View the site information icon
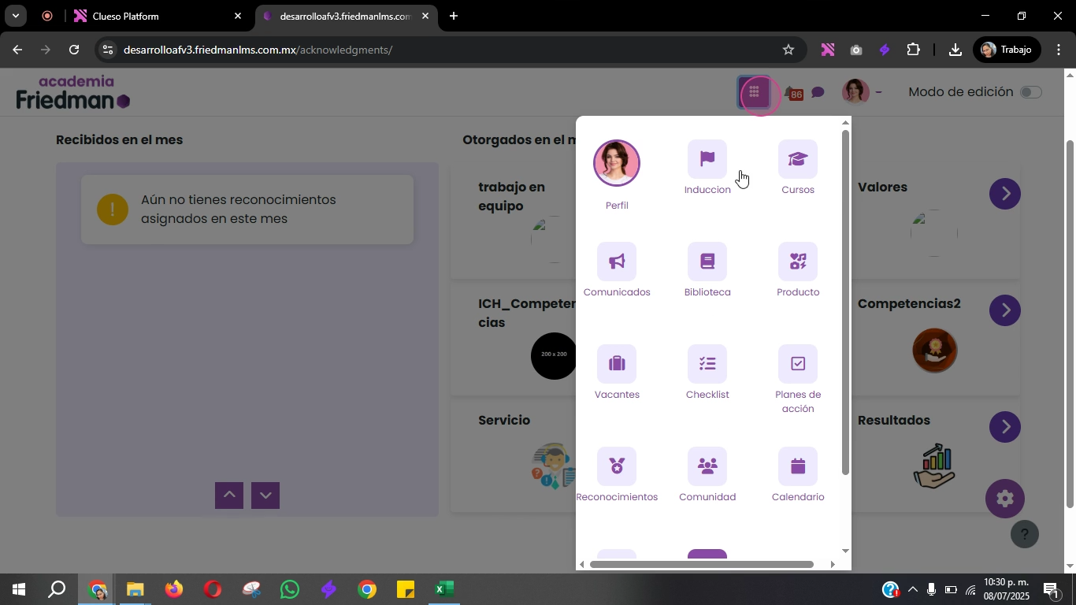 (108, 50)
